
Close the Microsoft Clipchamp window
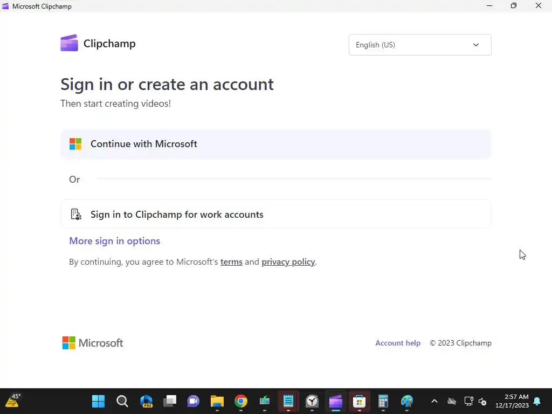click(x=539, y=6)
